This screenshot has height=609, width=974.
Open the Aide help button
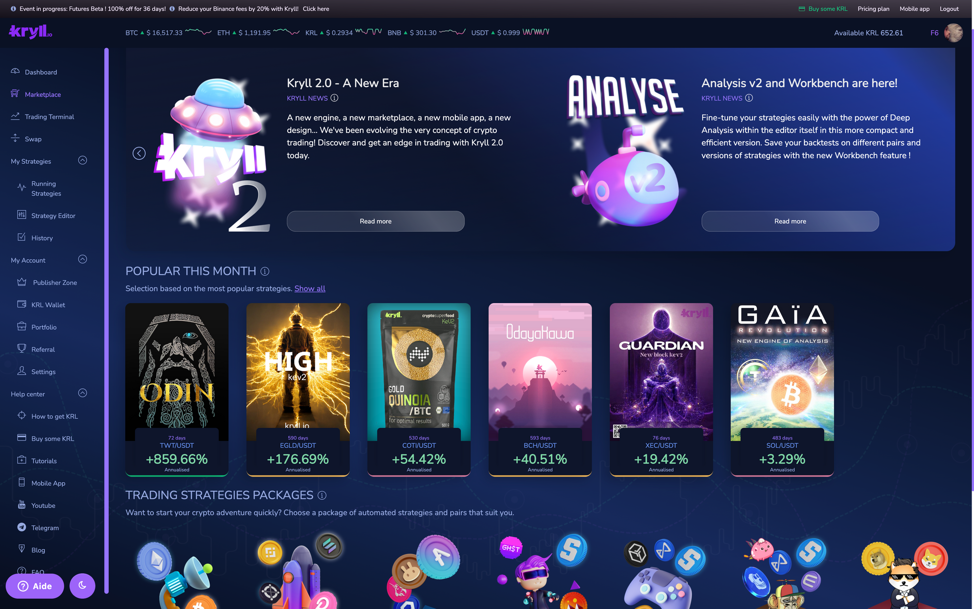(x=35, y=586)
